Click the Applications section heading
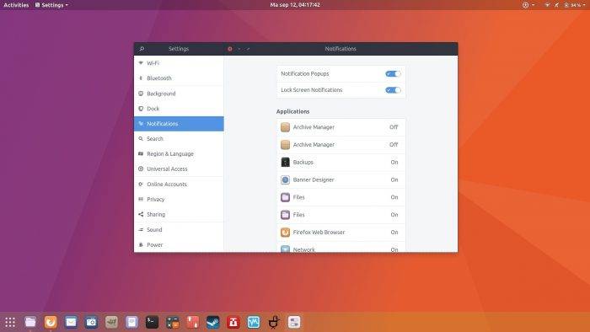The height and width of the screenshot is (332, 590). [x=292, y=112]
